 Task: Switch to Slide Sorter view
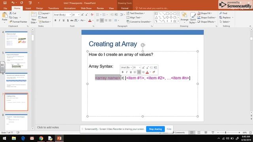click(199, 133)
